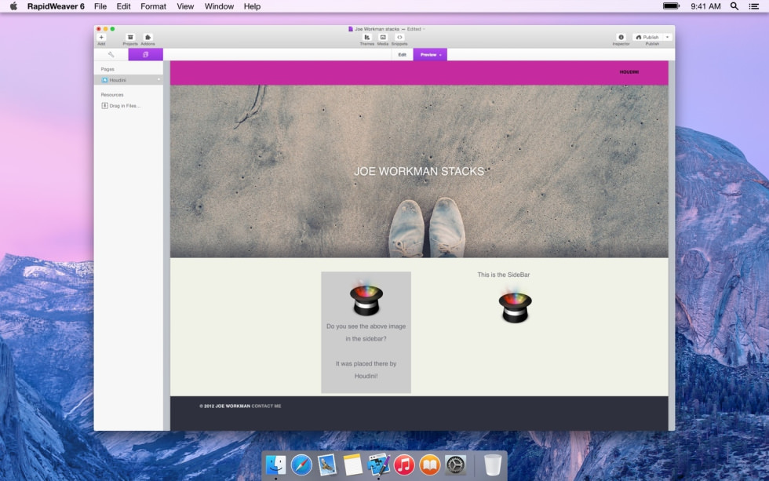Open Notification Center list icon
The image size is (769, 481).
pos(754,6)
